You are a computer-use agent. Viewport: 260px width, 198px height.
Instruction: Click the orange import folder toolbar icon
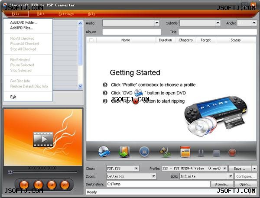pos(124,152)
